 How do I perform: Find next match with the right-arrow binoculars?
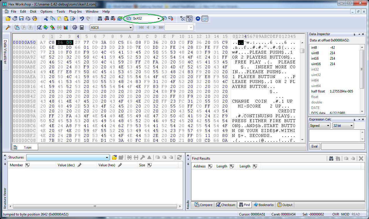pos(113,19)
